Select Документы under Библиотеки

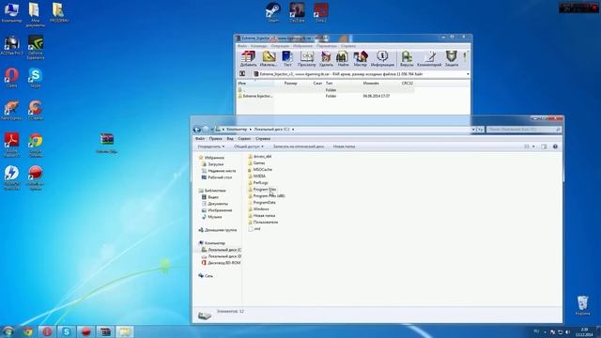tap(215, 204)
